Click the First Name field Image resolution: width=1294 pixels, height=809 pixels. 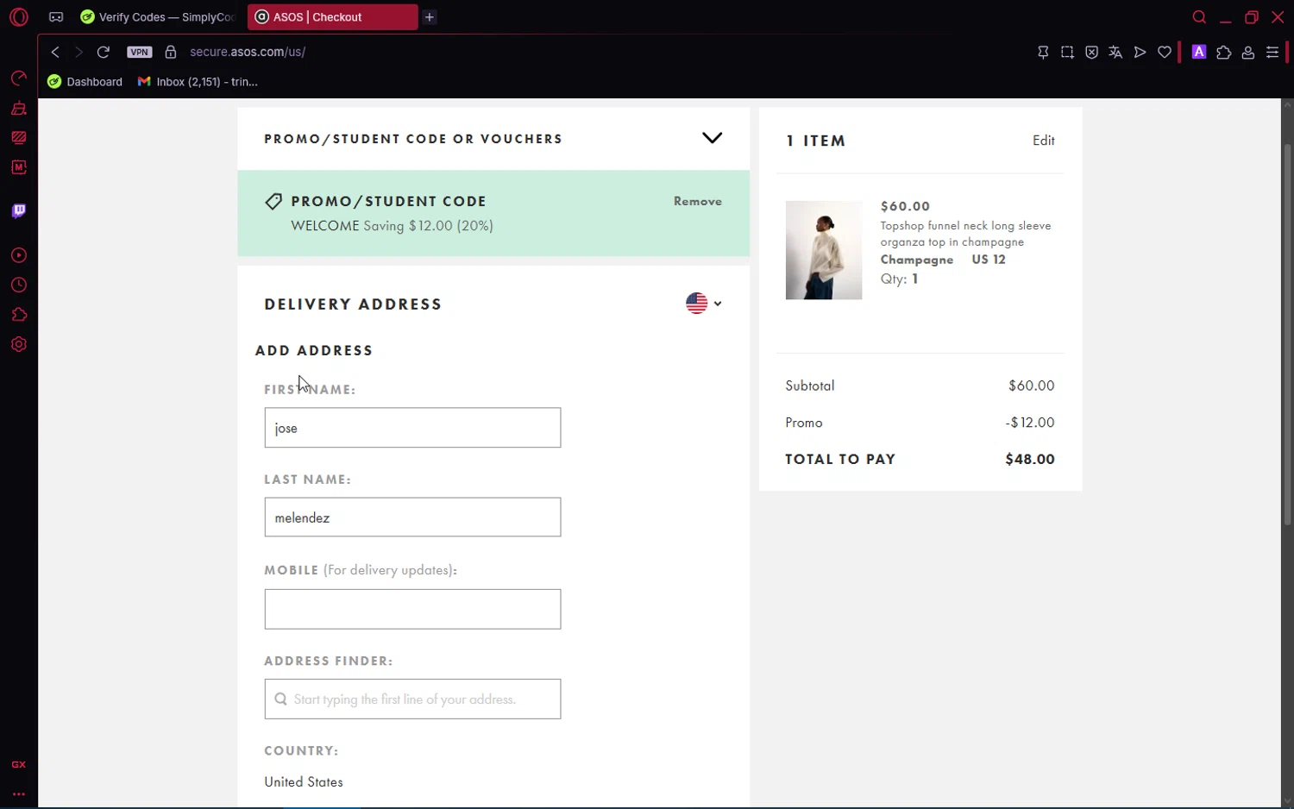click(412, 428)
